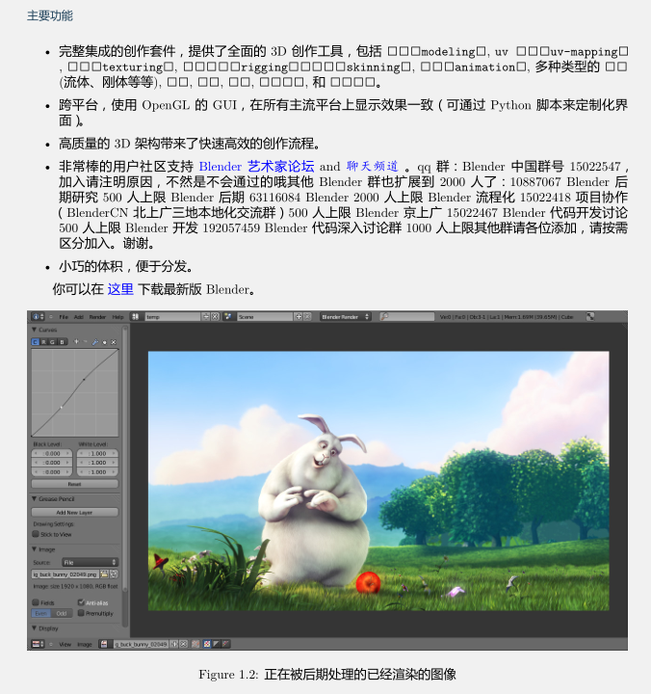Add a new scene with plus icon
The width and height of the screenshot is (651, 694).
click(x=299, y=316)
